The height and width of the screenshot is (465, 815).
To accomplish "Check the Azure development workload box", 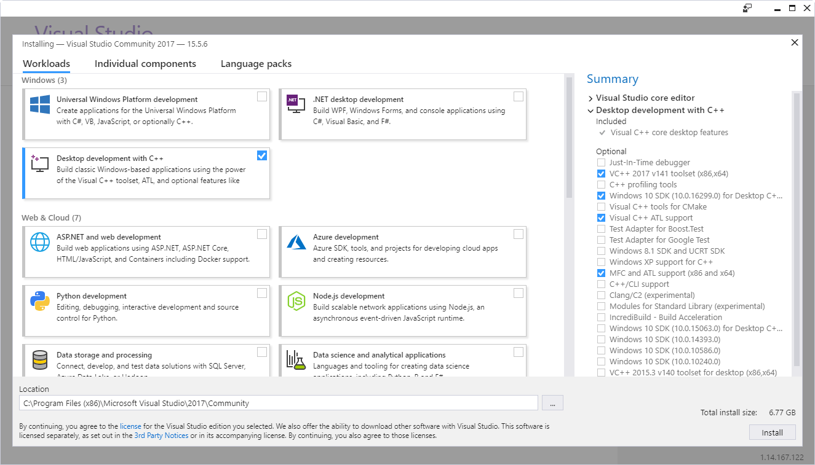I will (519, 234).
